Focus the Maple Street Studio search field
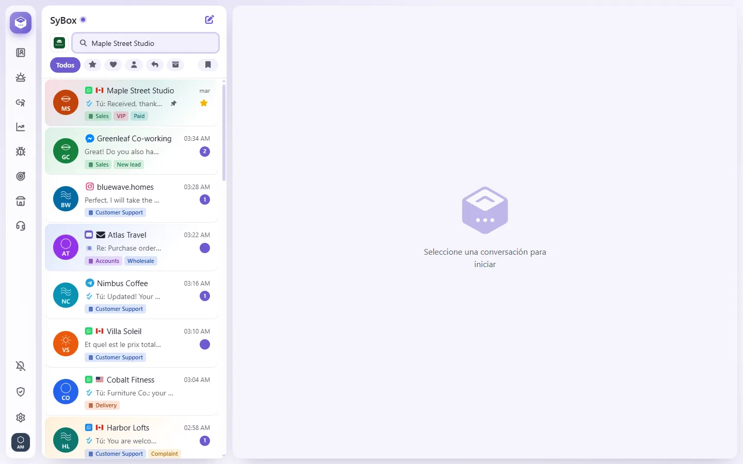This screenshot has height=464, width=743. 146,43
